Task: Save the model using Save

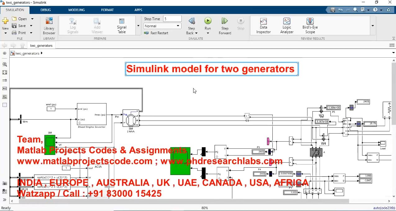Action: (x=19, y=26)
